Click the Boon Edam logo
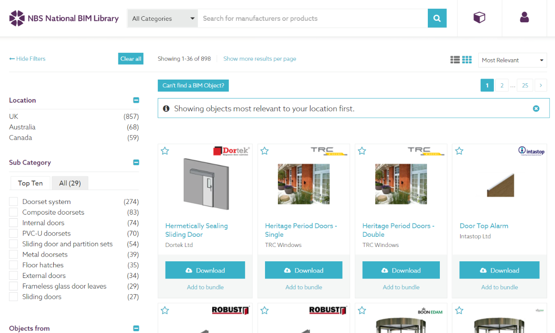This screenshot has height=333, width=555. point(430,311)
